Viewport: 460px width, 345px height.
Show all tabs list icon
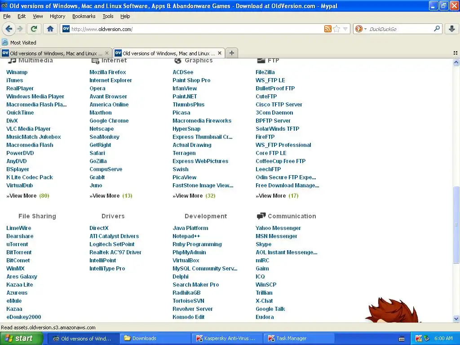click(456, 53)
